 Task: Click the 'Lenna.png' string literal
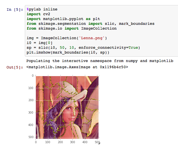click(92, 38)
